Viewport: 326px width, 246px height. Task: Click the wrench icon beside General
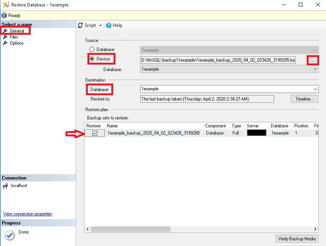(5, 31)
